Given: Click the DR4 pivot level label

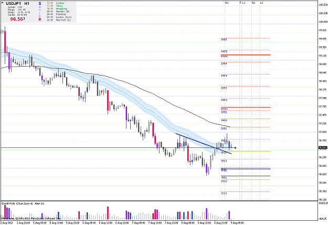Looking at the screenshot, I should click(x=224, y=63).
